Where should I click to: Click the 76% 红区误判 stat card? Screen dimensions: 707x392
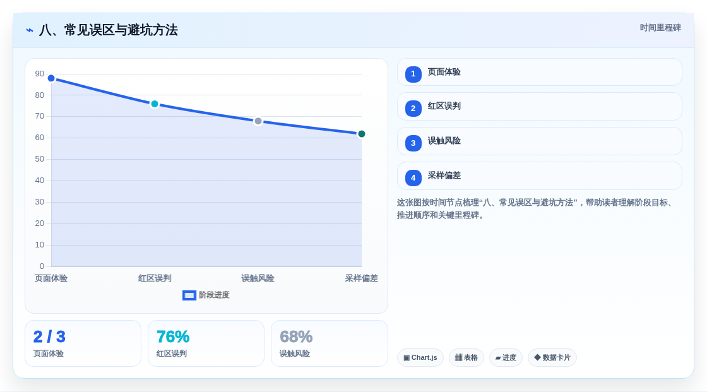[x=206, y=343]
